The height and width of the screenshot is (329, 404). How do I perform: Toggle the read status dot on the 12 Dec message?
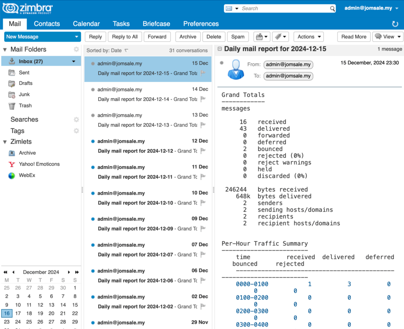pos(93,141)
